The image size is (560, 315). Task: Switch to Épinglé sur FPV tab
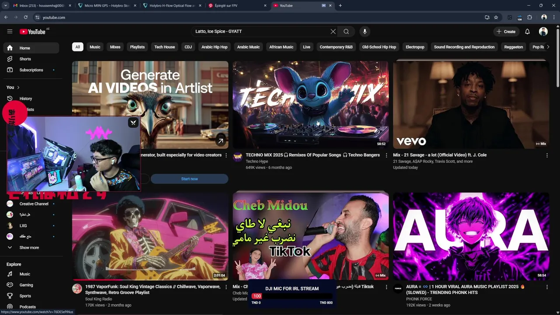(238, 6)
